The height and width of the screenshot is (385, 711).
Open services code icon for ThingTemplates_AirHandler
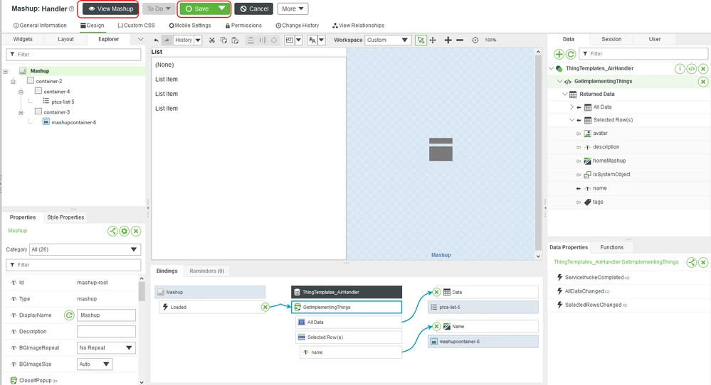(692, 69)
